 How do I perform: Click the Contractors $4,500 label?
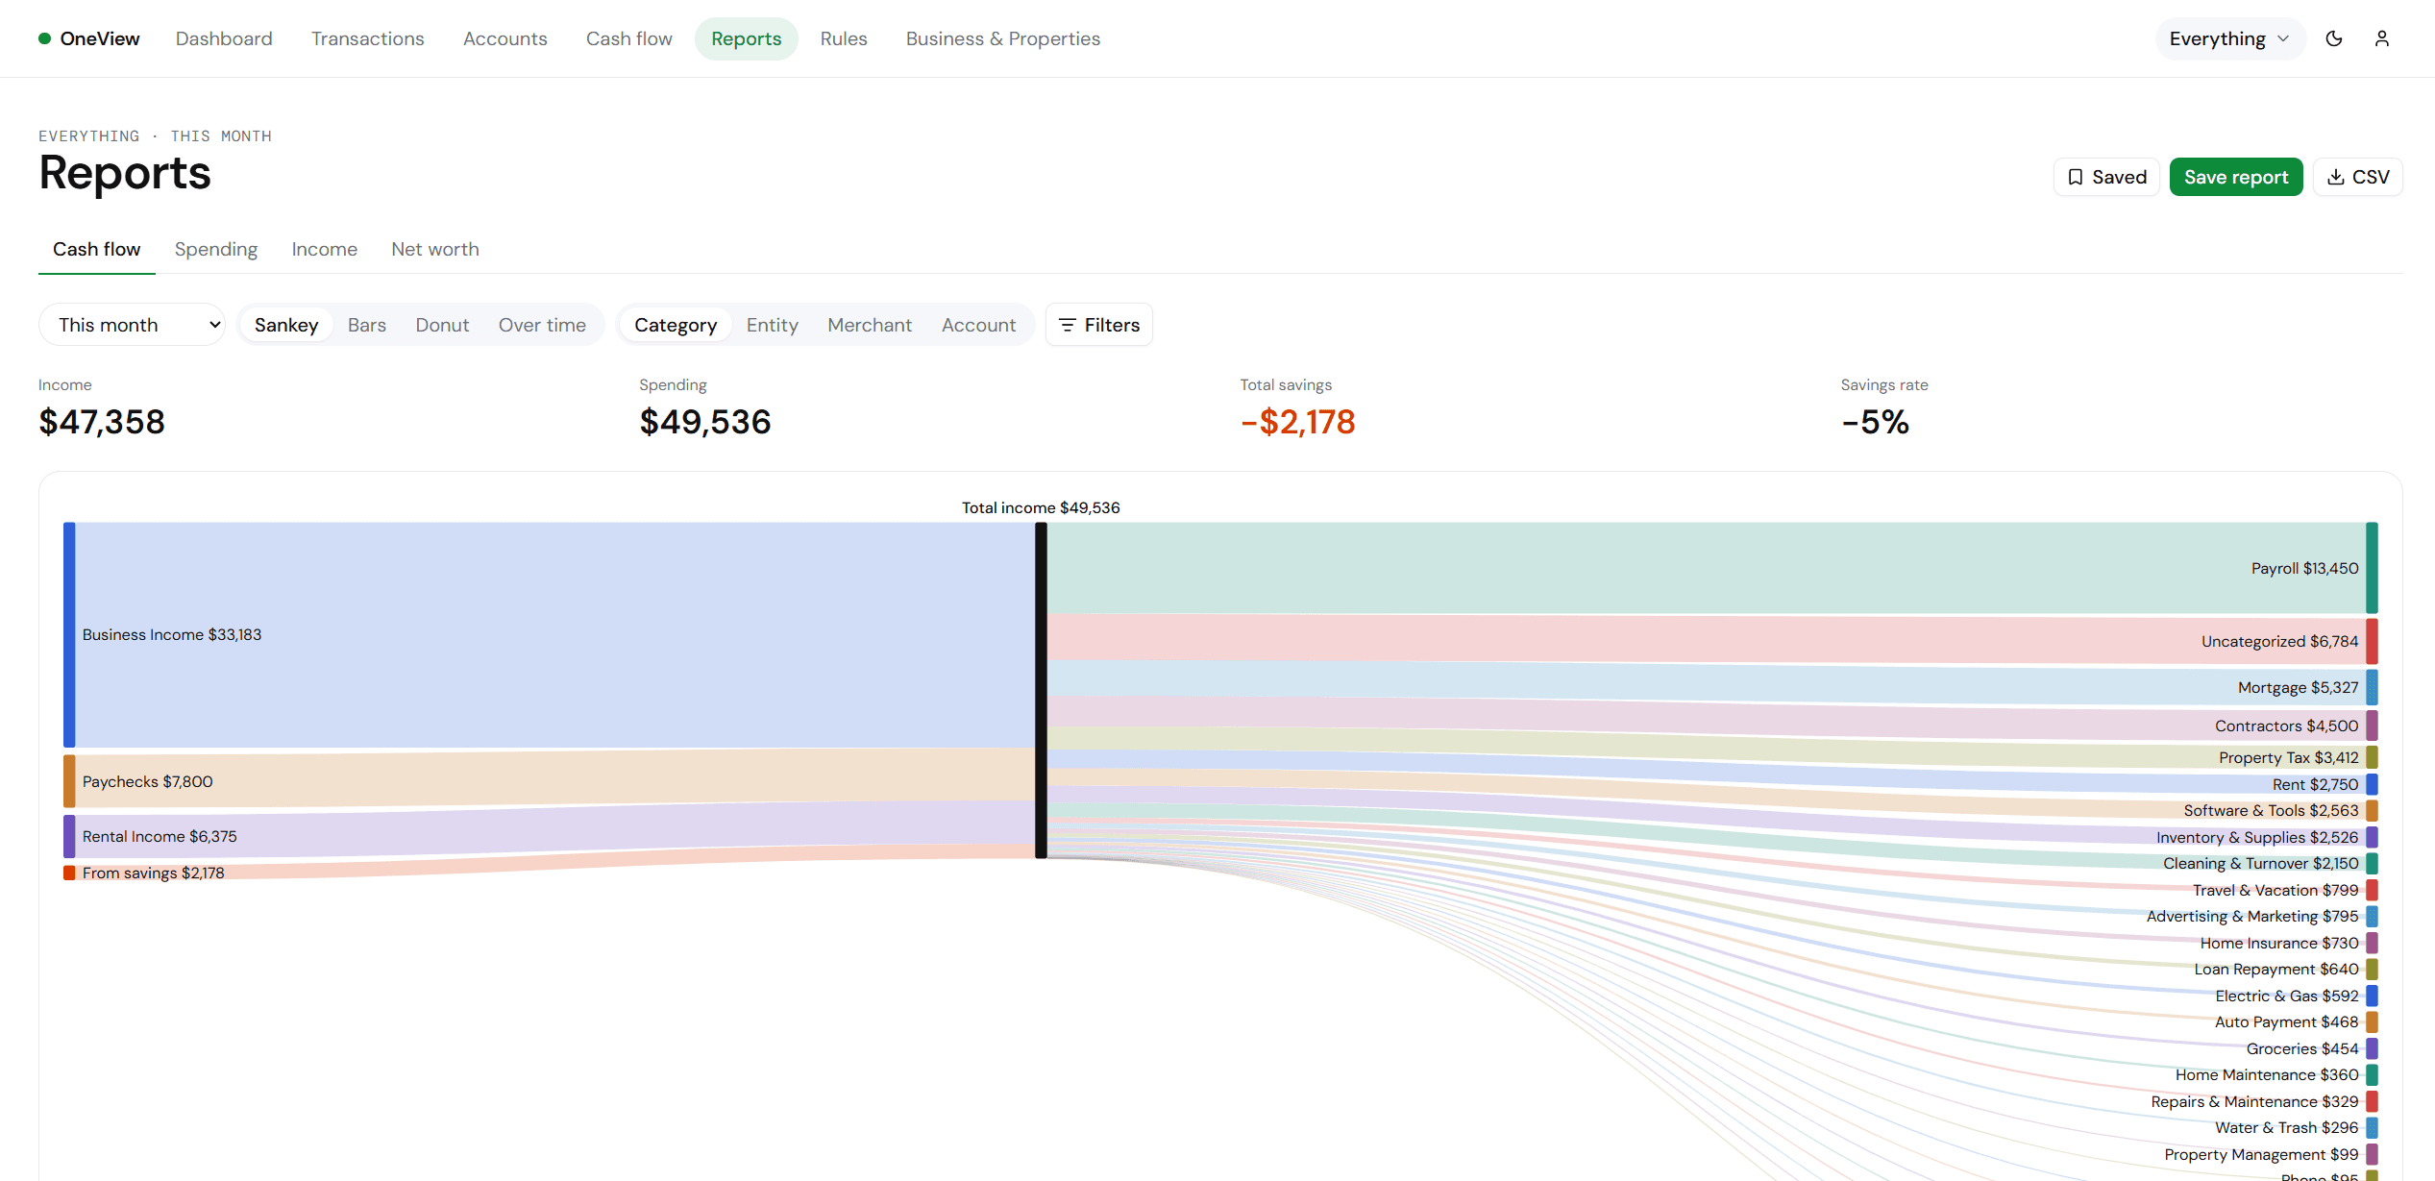coord(2286,726)
